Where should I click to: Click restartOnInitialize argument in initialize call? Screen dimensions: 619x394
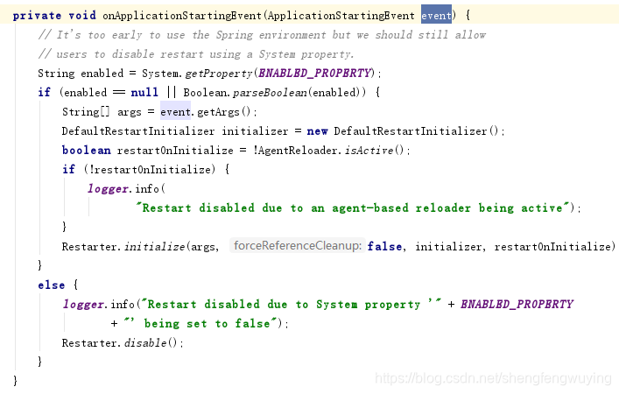pos(552,247)
